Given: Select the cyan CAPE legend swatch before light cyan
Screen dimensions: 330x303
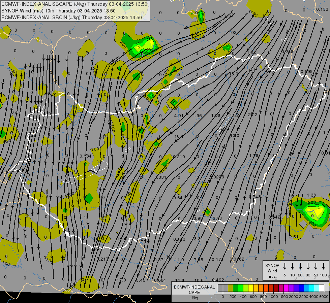Looking at the screenshot, I should (311, 288).
